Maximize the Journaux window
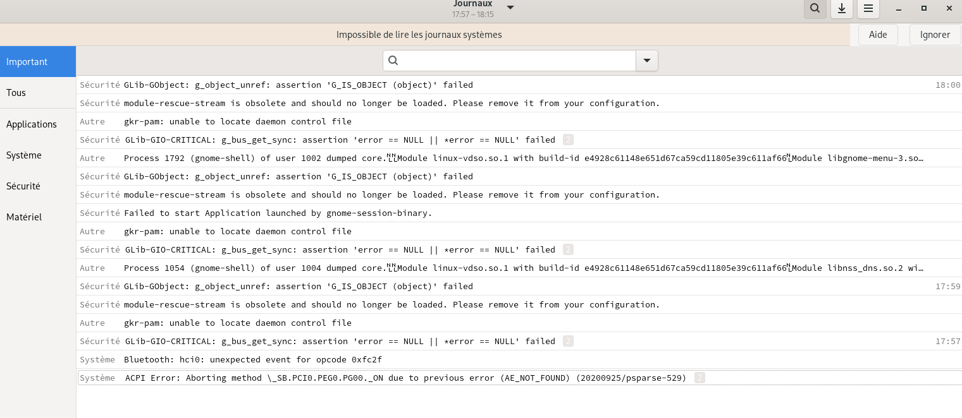This screenshot has width=962, height=418. pyautogui.click(x=924, y=8)
